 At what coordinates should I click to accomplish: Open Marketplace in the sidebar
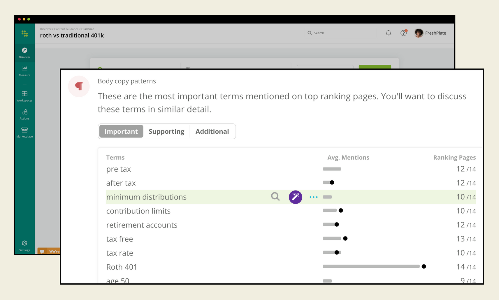pyautogui.click(x=24, y=133)
